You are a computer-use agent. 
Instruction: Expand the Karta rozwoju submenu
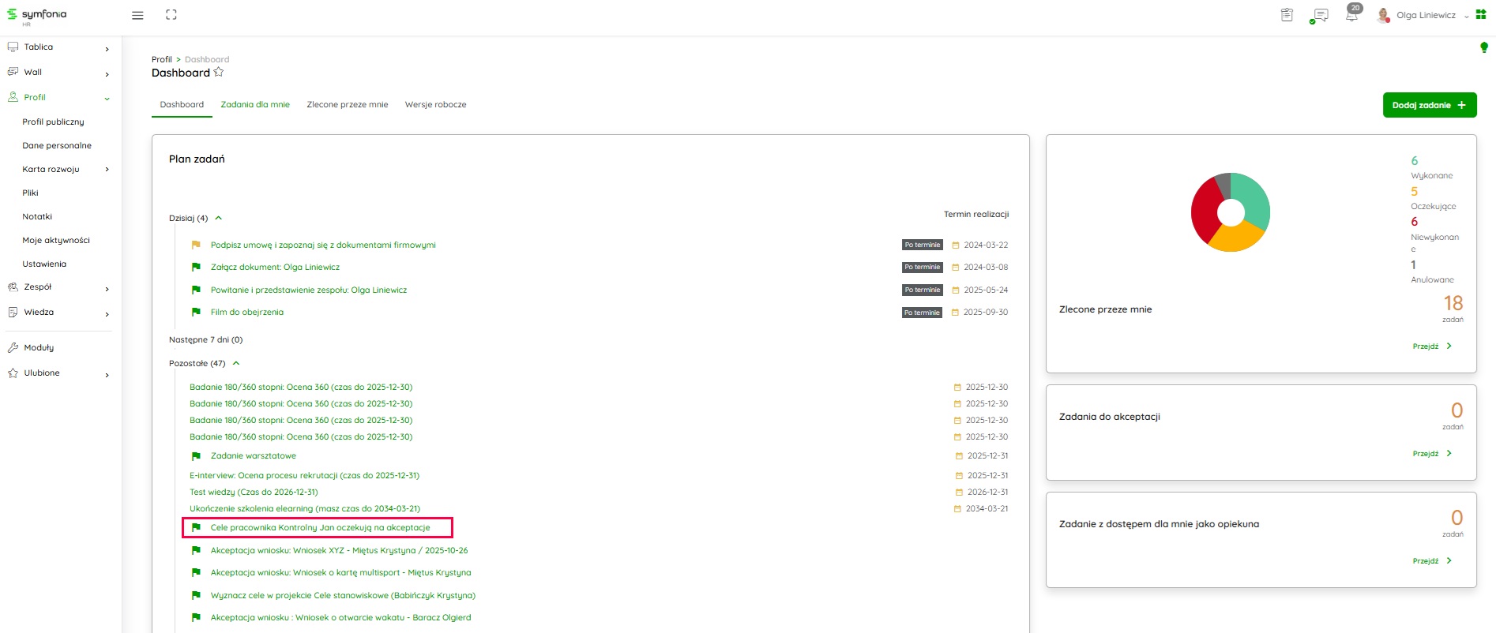coord(107,170)
